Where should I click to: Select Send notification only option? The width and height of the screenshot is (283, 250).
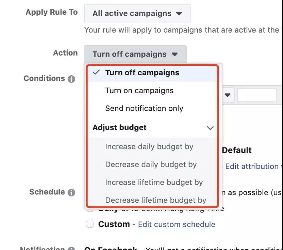pyautogui.click(x=144, y=108)
